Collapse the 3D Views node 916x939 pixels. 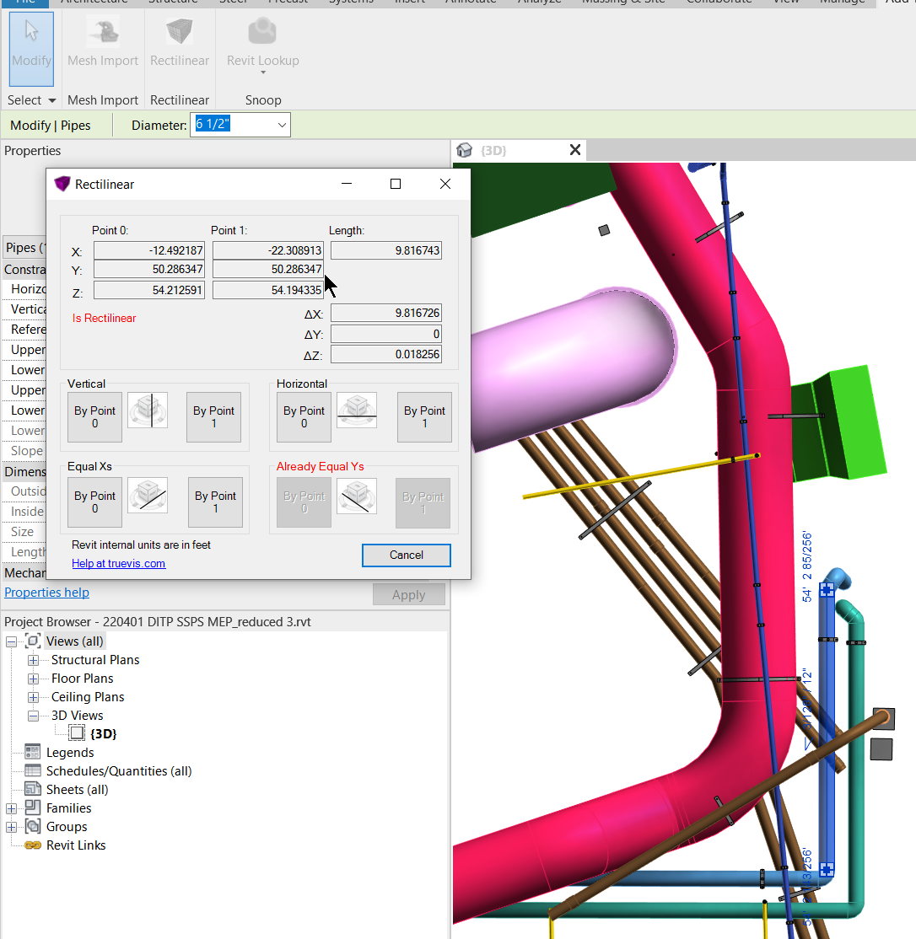click(33, 716)
